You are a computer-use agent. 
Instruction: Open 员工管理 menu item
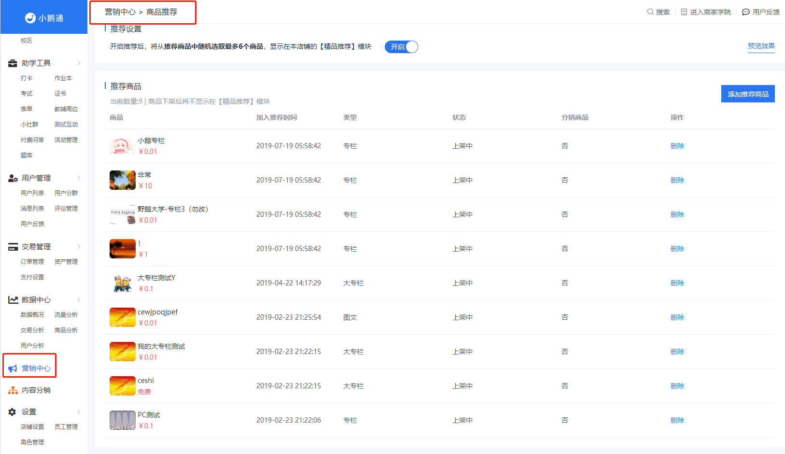(x=66, y=427)
